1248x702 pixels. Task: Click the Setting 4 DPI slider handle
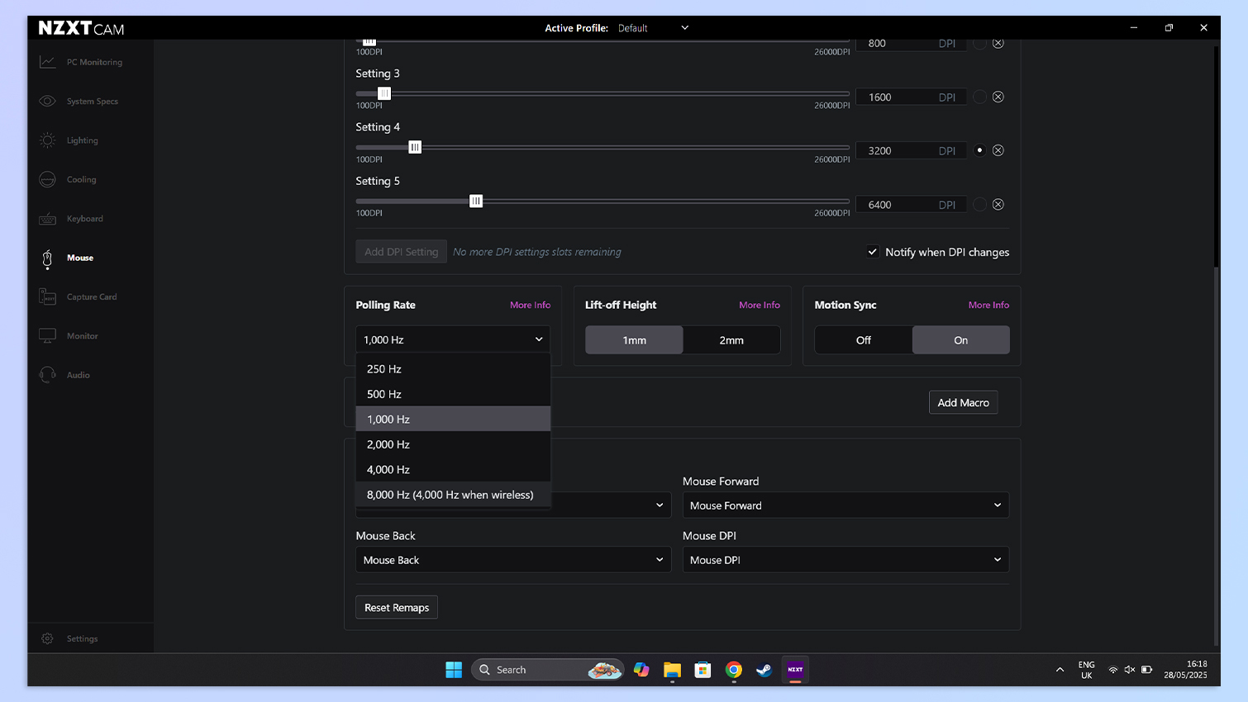tap(415, 148)
